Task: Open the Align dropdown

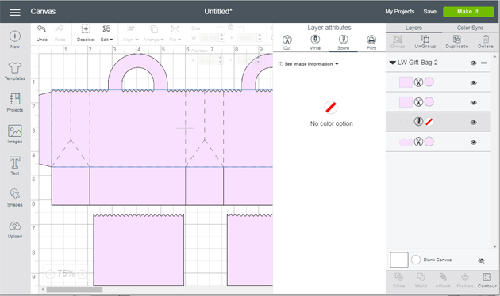Action: (x=130, y=33)
